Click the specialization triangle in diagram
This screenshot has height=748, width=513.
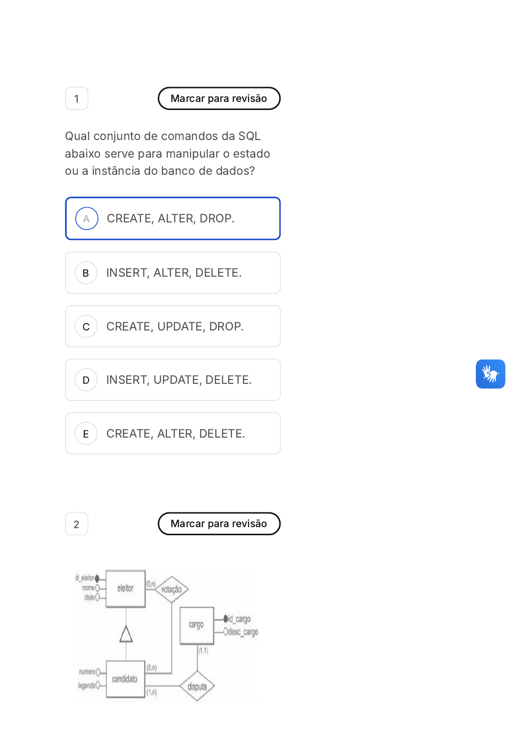(x=126, y=634)
